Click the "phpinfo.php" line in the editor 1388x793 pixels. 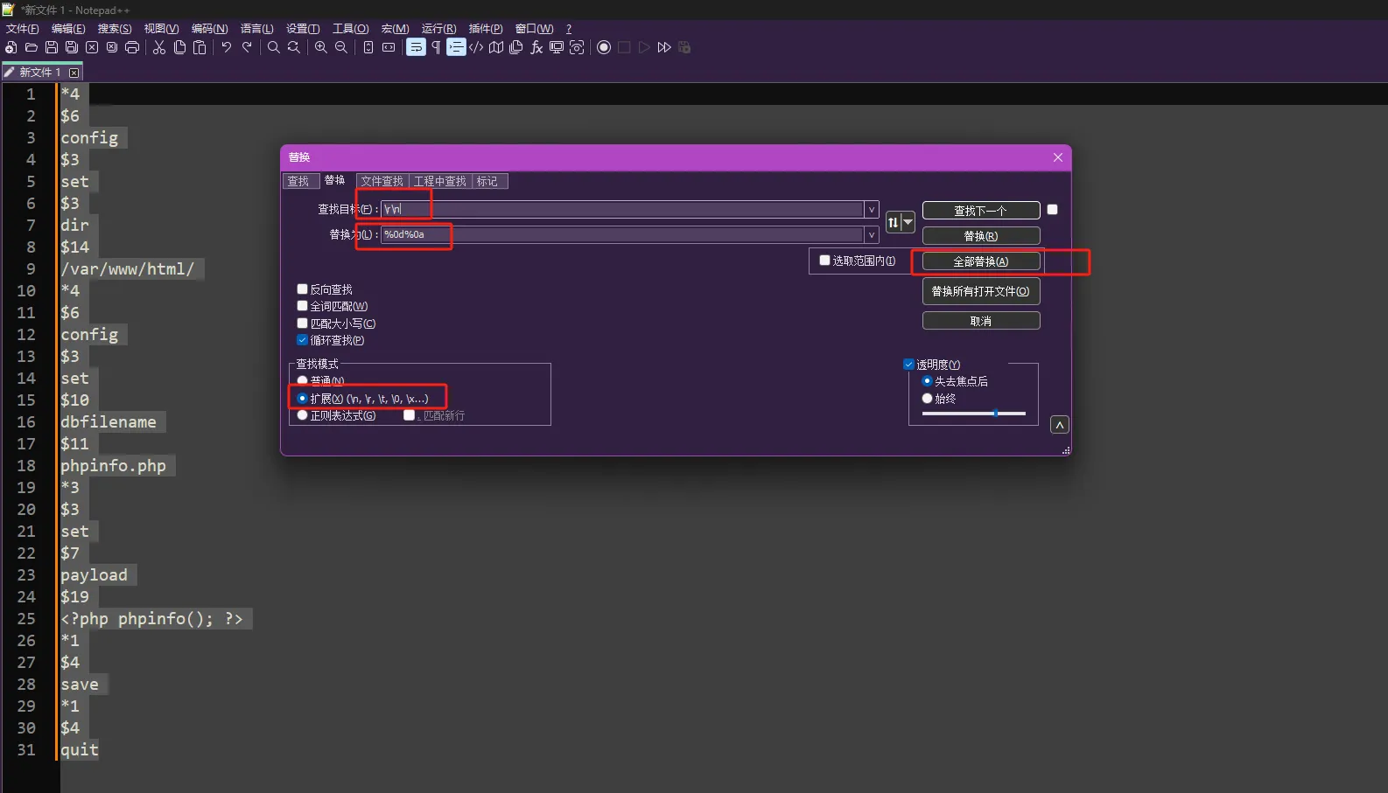click(x=114, y=466)
